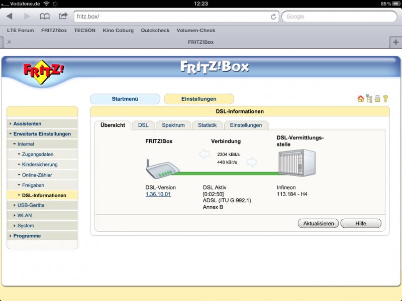Viewport: 402px width, 301px height.
Task: Click the [0:02:50] connection time
Action: pos(213,194)
